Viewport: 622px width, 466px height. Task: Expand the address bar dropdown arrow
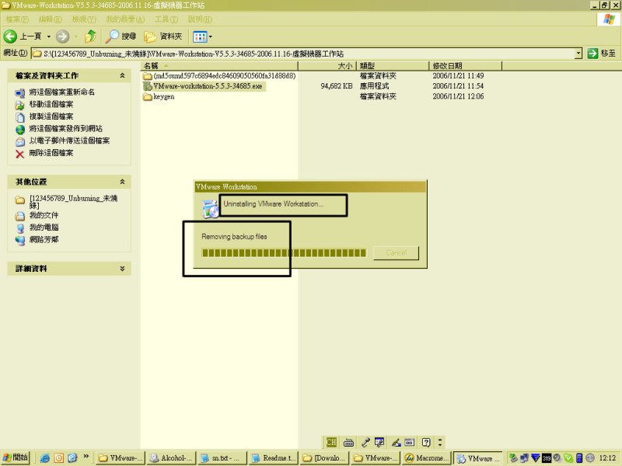(x=578, y=54)
